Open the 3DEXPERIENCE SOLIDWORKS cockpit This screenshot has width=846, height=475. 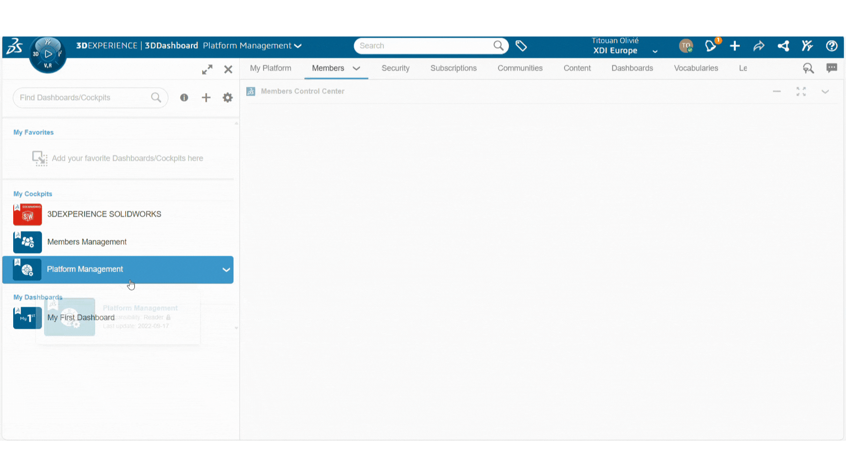[x=104, y=214]
